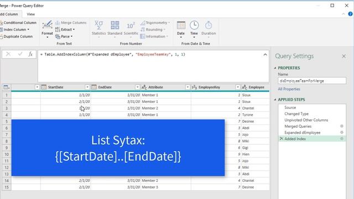
Task: Click the EmployeeKey number type icon
Action: (194, 87)
